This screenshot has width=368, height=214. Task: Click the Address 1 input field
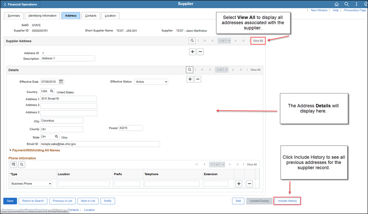(68, 99)
